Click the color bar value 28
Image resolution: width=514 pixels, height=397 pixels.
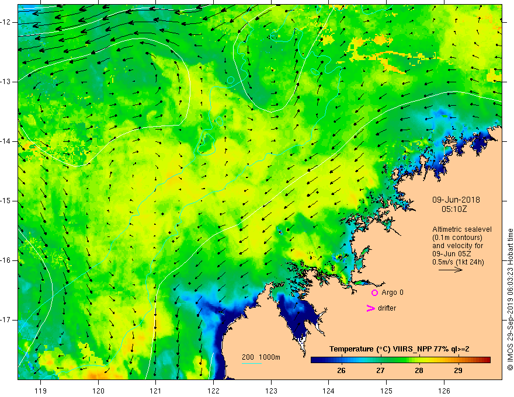[419, 371]
